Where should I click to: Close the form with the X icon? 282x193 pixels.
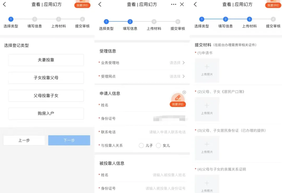pyautogui.click(x=182, y=4)
